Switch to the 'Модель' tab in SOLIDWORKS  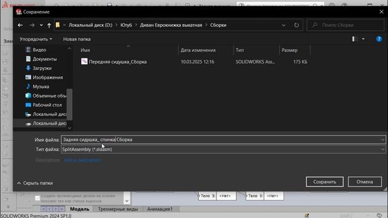click(79, 209)
